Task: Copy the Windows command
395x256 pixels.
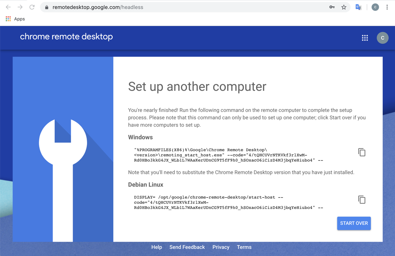Action: 362,152
